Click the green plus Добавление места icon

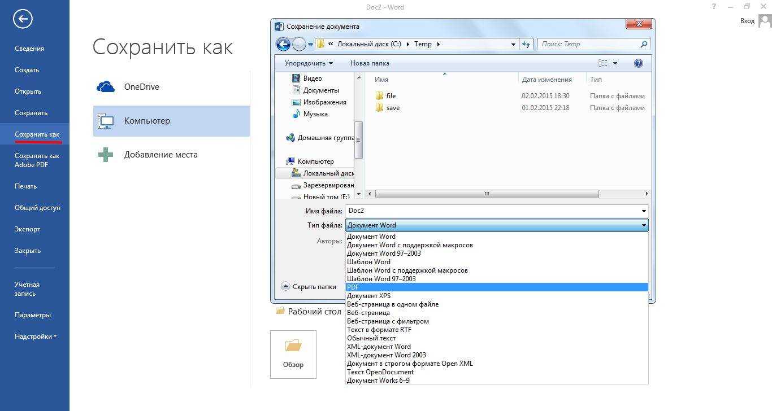point(106,155)
